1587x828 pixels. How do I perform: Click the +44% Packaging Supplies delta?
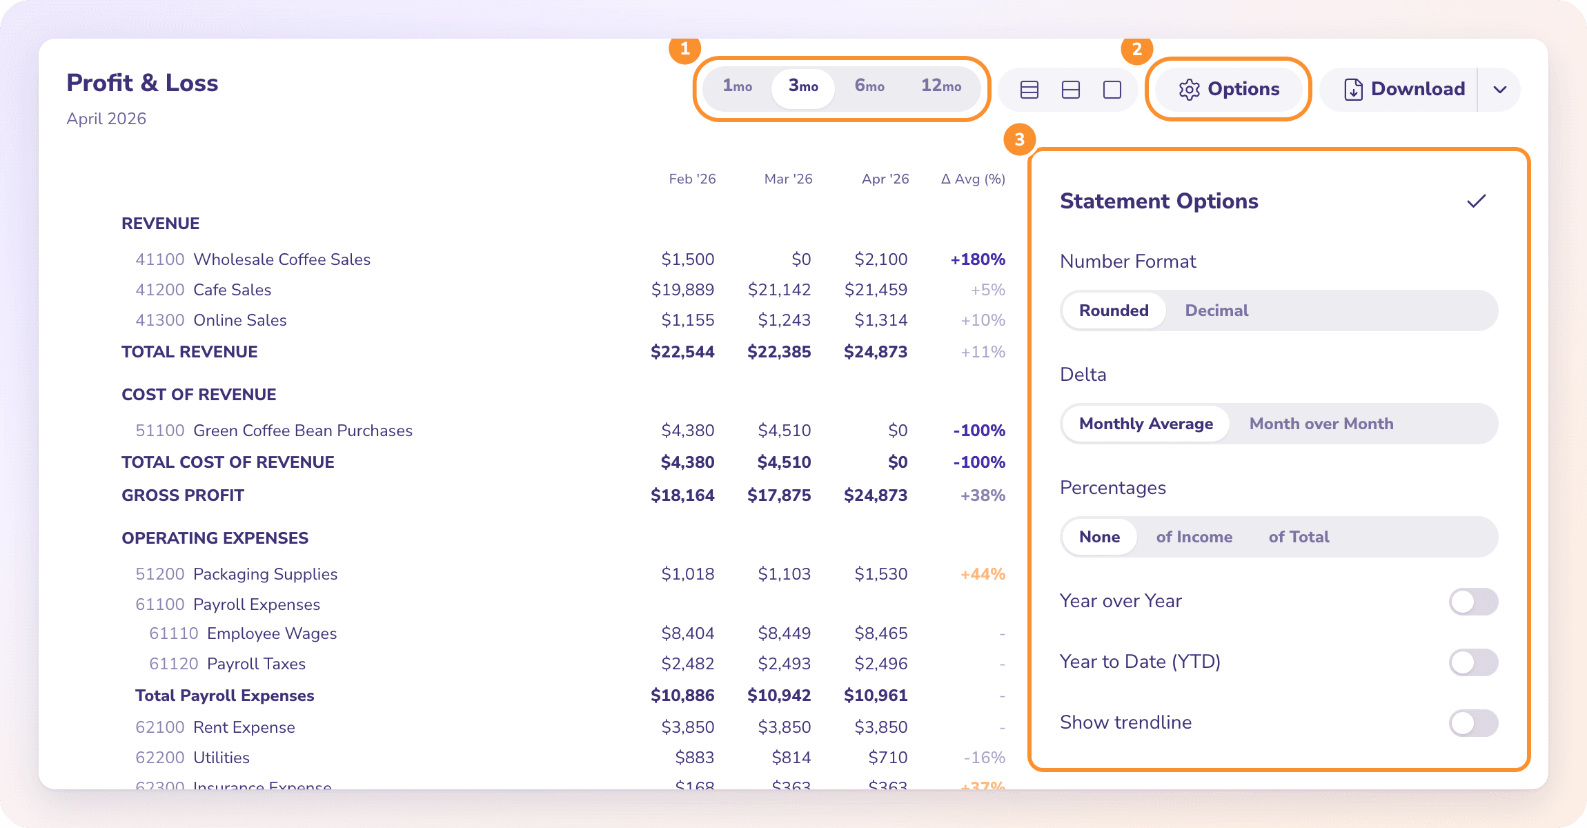983,574
